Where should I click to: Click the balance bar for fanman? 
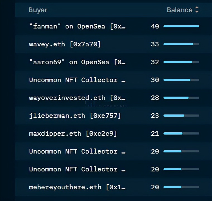181,26
